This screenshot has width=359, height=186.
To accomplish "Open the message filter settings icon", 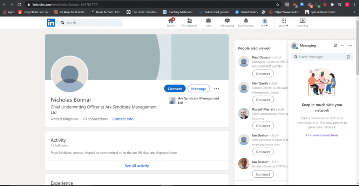I will 348,57.
